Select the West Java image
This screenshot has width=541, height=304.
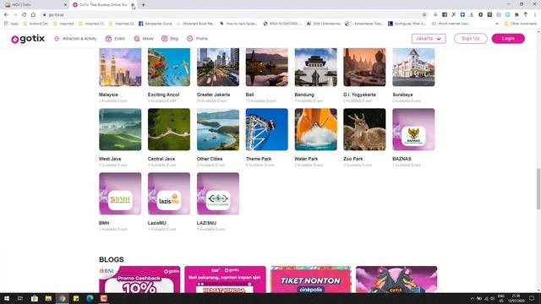[x=120, y=129]
